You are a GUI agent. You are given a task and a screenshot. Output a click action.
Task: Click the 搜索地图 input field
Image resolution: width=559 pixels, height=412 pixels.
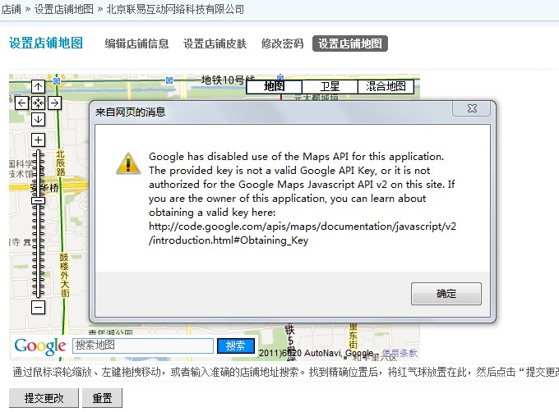(x=143, y=346)
